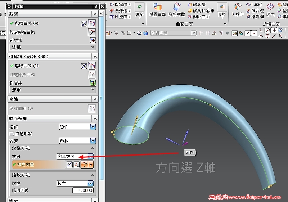The image size is (288, 202).
Task: Open the vector dialog icon beside 指定向量
Action: [76, 165]
